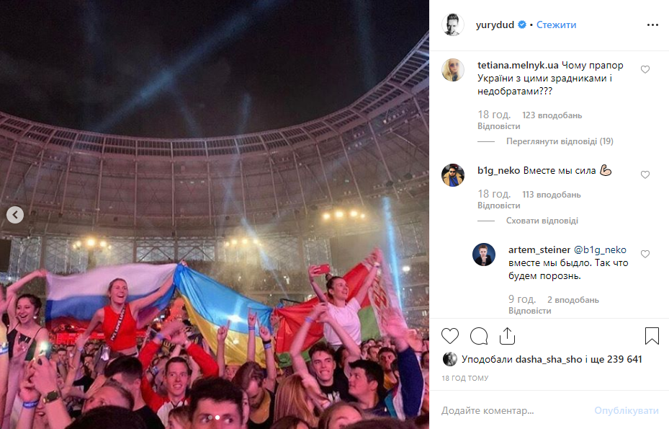Screen dimensions: 669x429
Task: Follow yurydud with the Стежити link
Action: (x=556, y=25)
